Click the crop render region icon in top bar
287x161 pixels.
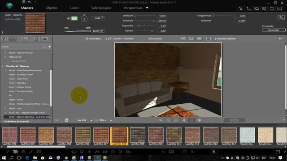(272, 8)
